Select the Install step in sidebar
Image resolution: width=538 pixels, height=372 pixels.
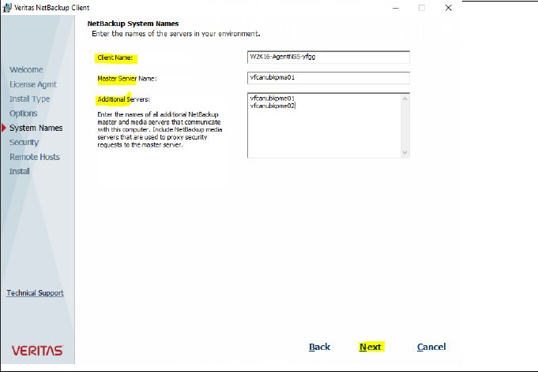[20, 171]
